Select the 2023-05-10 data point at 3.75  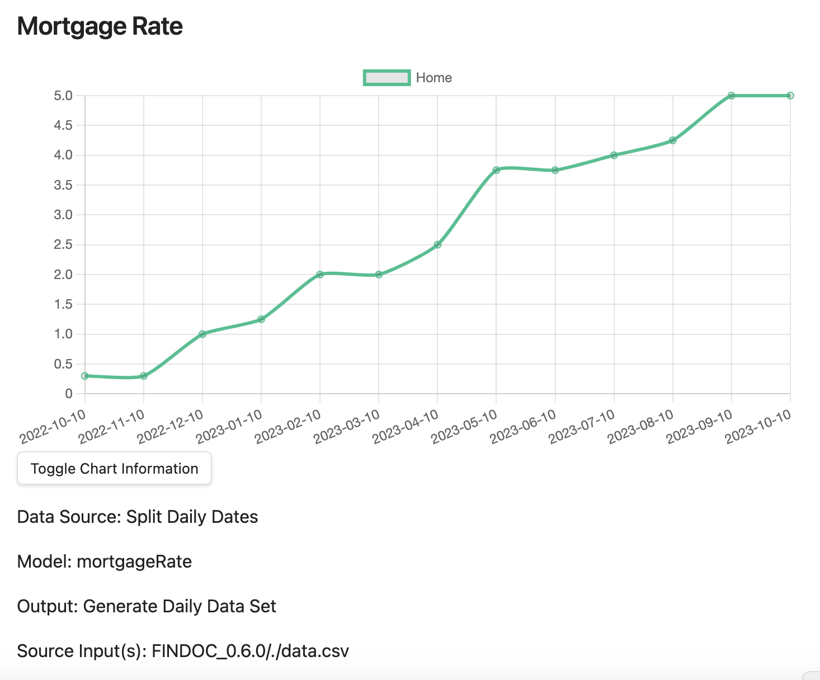pyautogui.click(x=496, y=170)
